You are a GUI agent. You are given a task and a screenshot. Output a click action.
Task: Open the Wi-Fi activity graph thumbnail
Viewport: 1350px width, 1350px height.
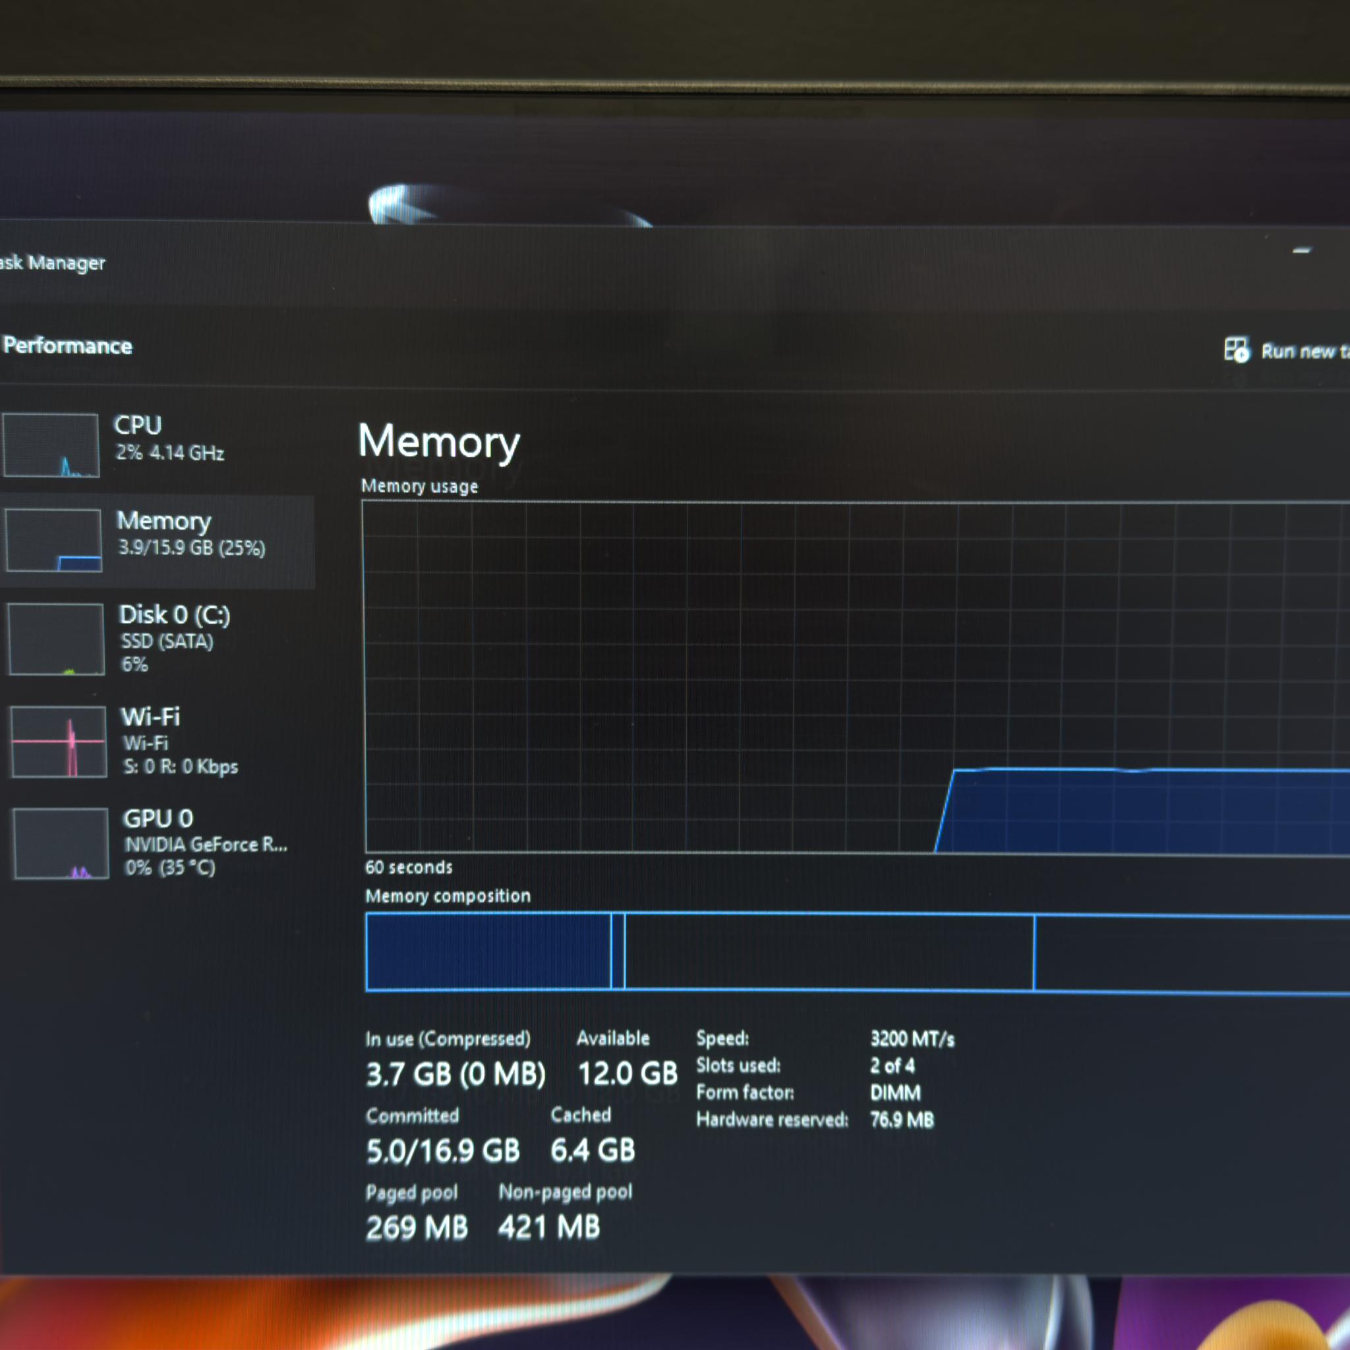pyautogui.click(x=58, y=742)
